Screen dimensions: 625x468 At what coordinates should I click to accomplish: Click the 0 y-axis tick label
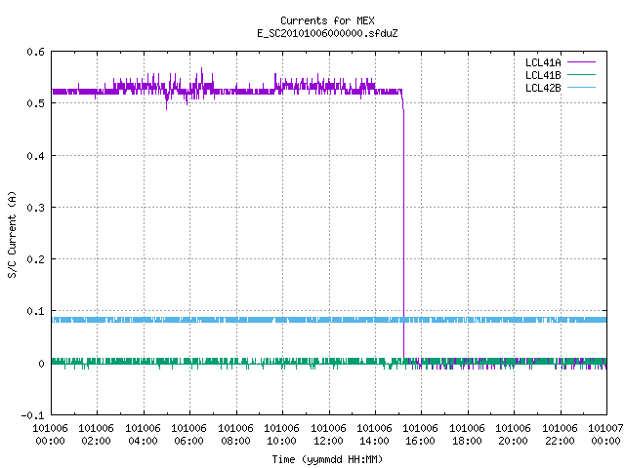click(41, 364)
